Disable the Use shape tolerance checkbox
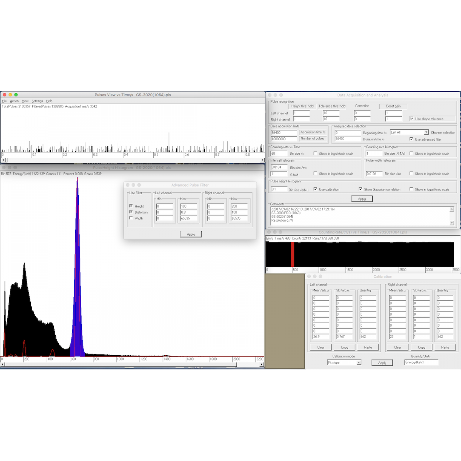The image size is (461, 461). click(x=412, y=119)
